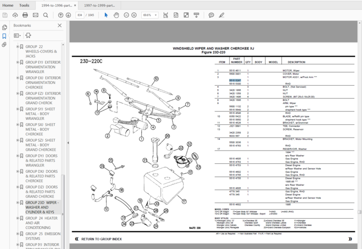Expand GROUP 22 Wheels-Covers & Jacks bookmark

(x=18, y=46)
